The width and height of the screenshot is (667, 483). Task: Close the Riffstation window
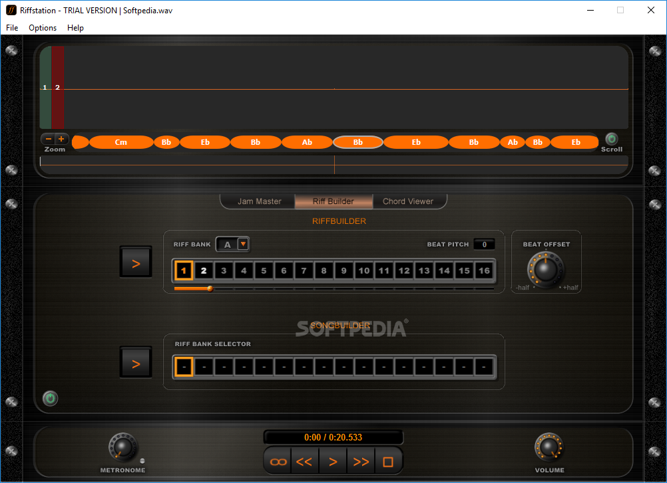[x=651, y=10]
